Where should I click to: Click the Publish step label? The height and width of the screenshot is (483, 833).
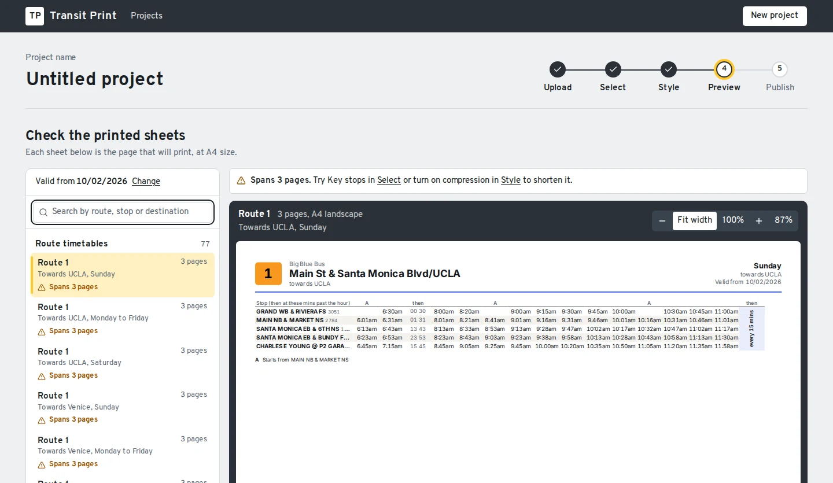(780, 87)
